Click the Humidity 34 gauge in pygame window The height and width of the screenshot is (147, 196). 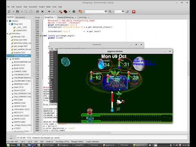[x=105, y=64]
